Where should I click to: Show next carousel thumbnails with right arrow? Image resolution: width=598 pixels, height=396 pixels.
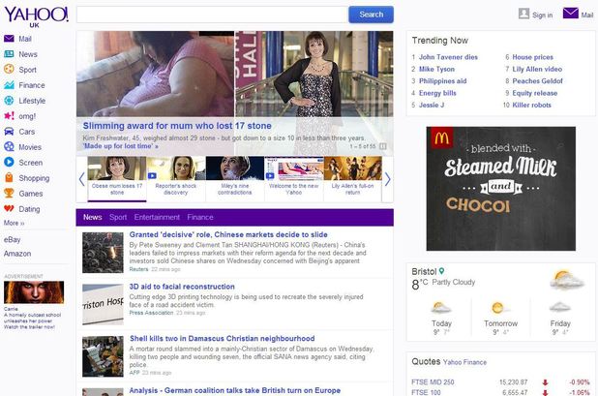click(x=387, y=179)
